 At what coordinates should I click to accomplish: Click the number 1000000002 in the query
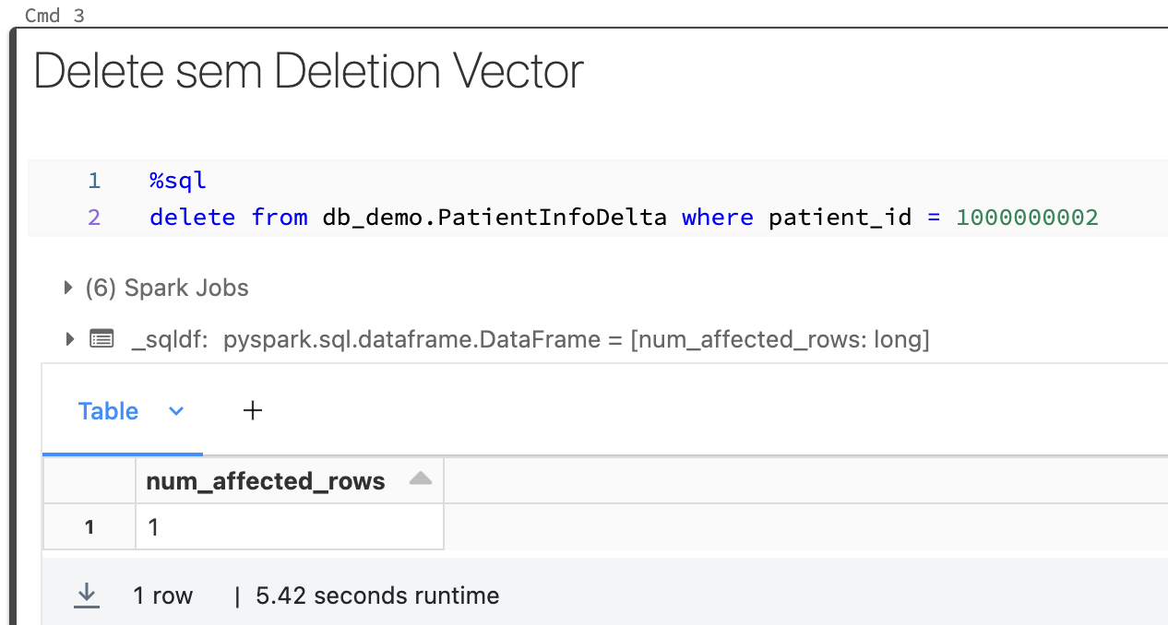tap(1027, 218)
